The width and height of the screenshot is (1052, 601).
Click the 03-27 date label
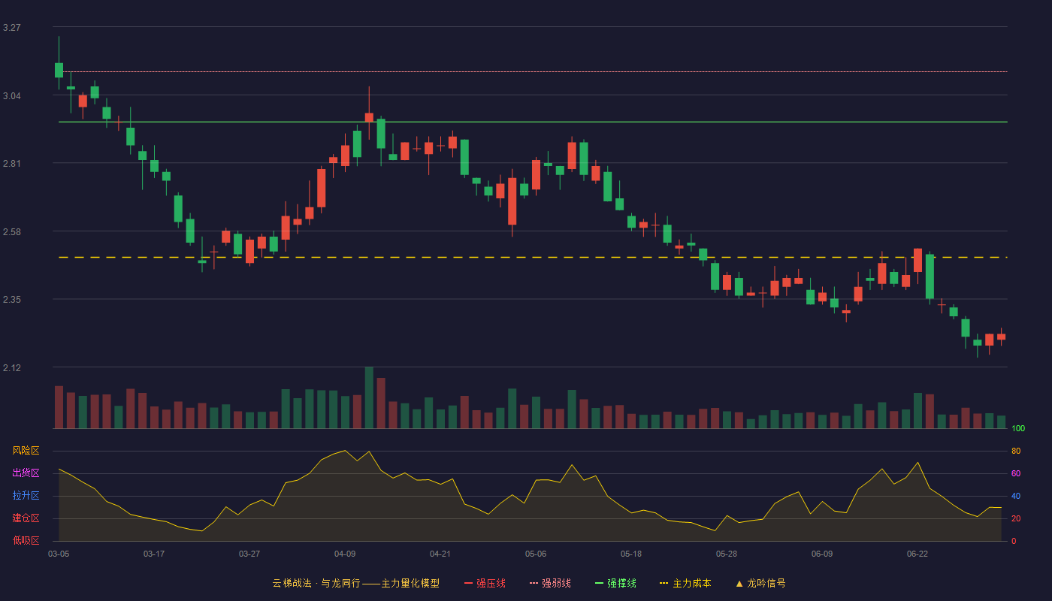(x=249, y=554)
